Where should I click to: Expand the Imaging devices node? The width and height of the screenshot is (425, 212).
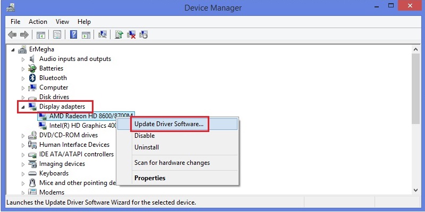[23, 164]
